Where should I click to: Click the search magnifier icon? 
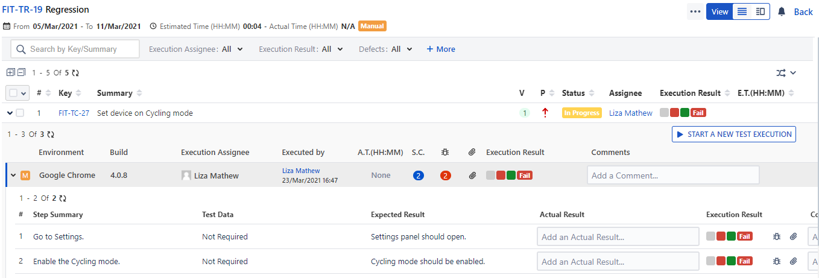(x=22, y=49)
